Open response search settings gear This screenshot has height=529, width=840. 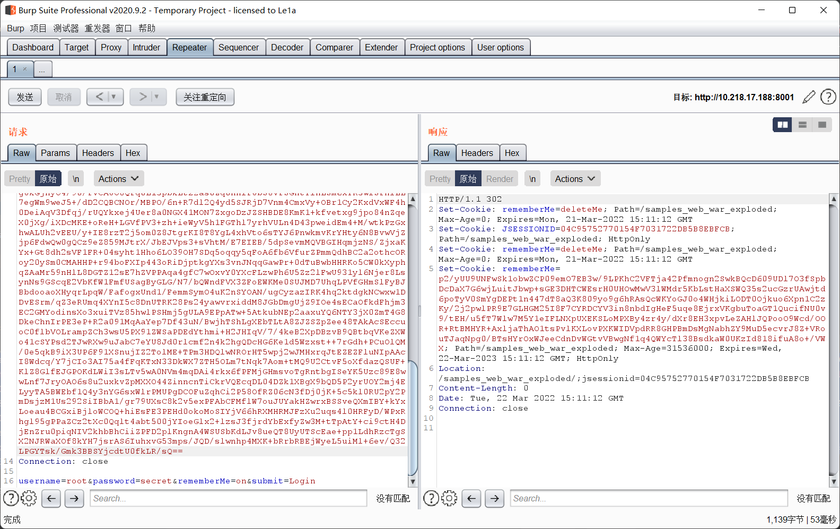tap(449, 498)
